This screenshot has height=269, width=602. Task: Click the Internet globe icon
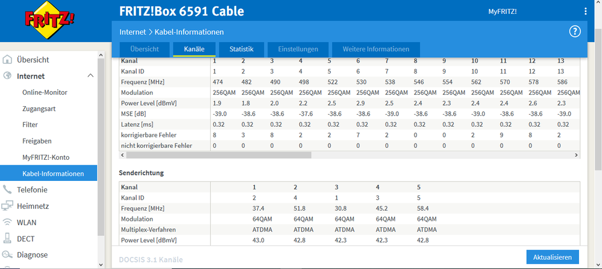[x=7, y=76]
